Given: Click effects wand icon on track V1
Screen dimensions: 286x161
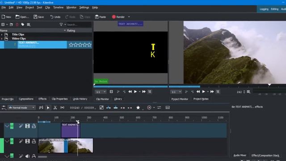Looking at the screenshot, I should [x=21, y=141].
